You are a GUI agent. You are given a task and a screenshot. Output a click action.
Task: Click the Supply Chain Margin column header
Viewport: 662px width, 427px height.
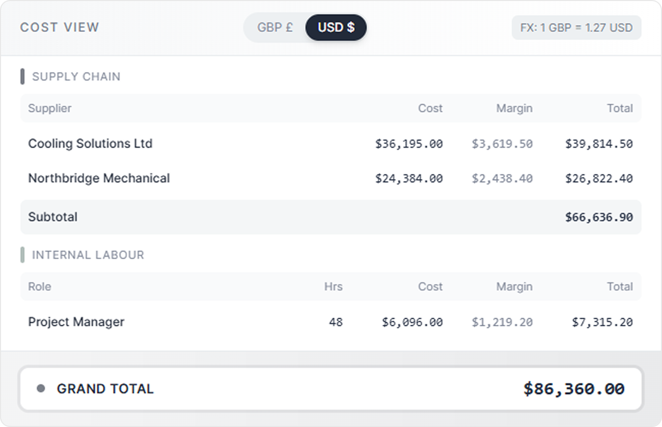(x=514, y=108)
